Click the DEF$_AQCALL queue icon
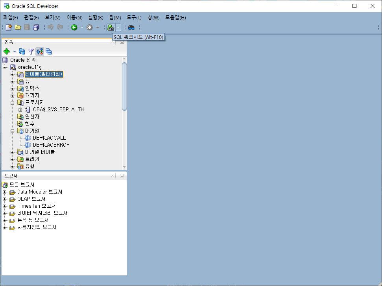 tap(28, 138)
